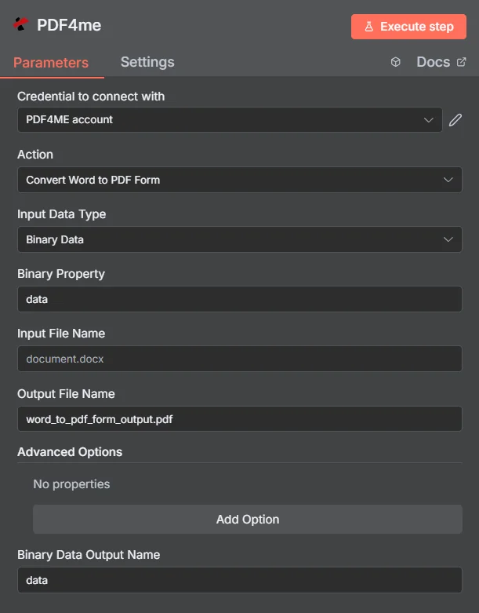
Task: Click the Advanced Options heading
Action: point(70,452)
